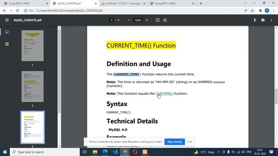Zoom in the PDF

(x=147, y=20)
